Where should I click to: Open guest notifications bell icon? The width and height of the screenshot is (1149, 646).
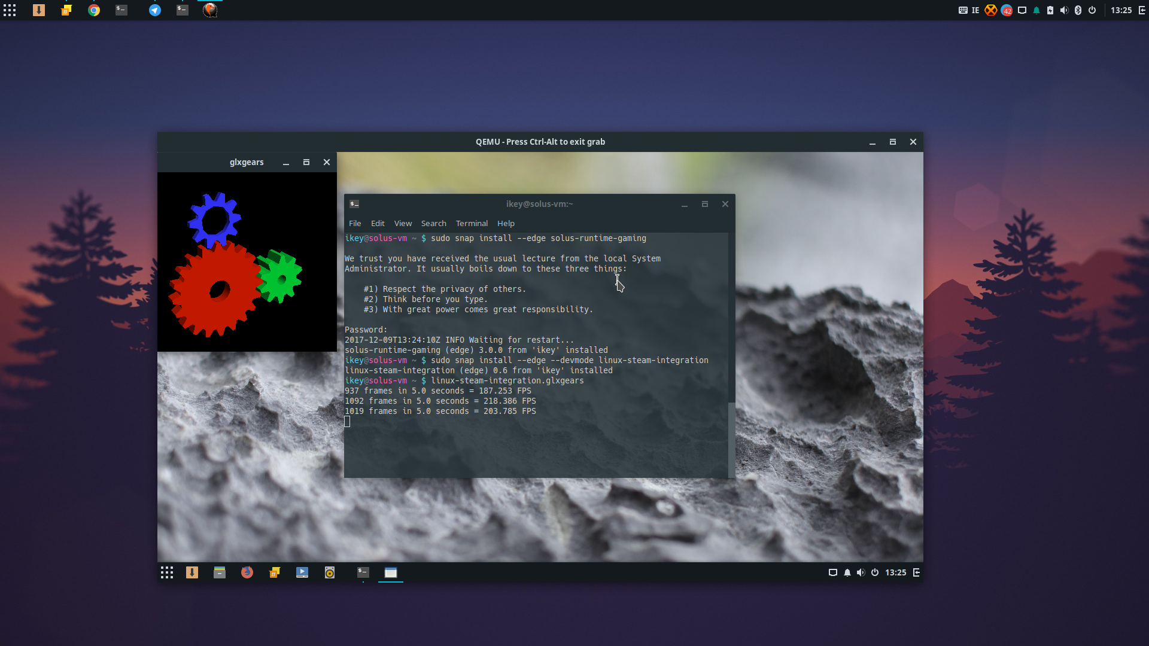point(847,572)
